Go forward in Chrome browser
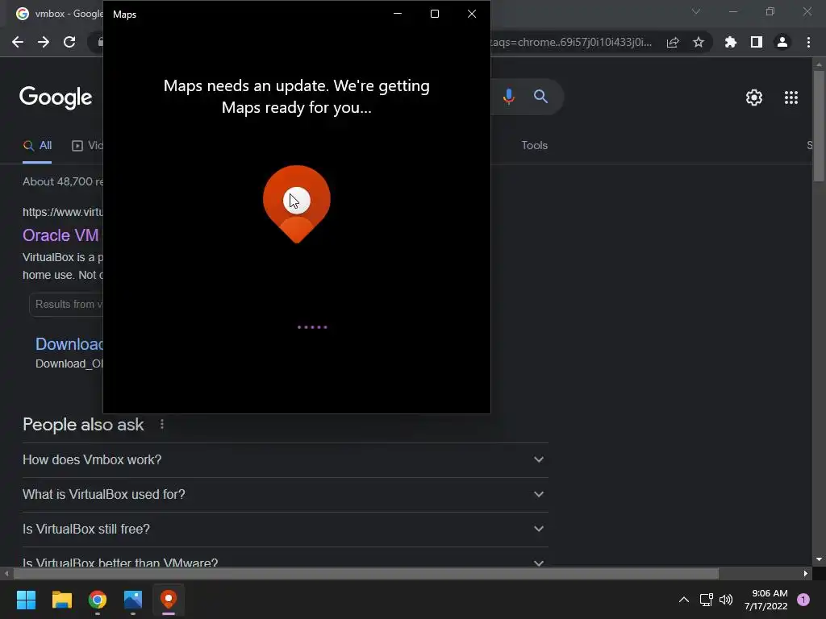Viewport: 826px width, 619px height. [x=44, y=42]
